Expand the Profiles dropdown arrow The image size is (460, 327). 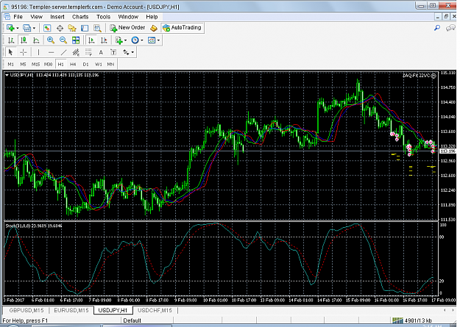click(x=34, y=28)
